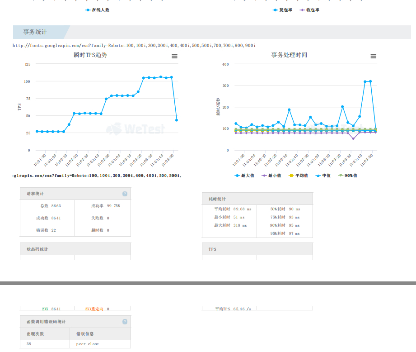The width and height of the screenshot is (416, 352).
Task: Click the 瞬时TPS趋势 chart title
Action: tap(90, 55)
